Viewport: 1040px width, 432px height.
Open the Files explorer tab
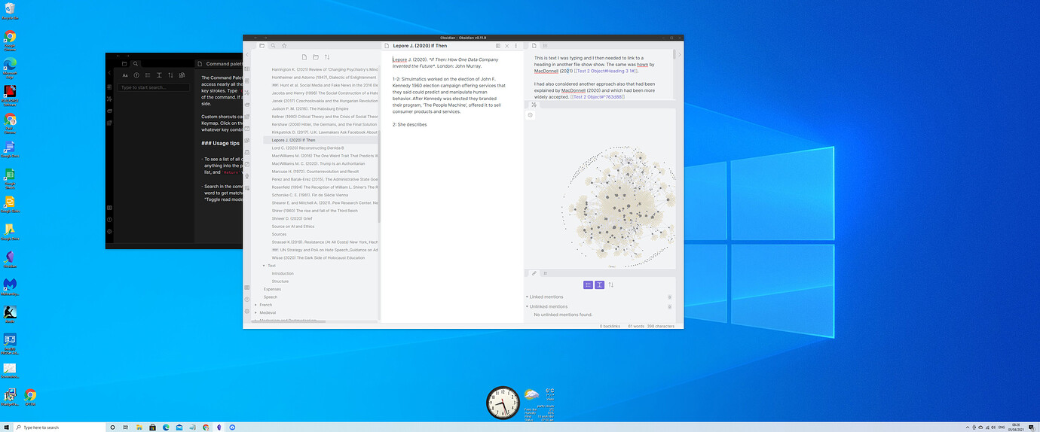pos(262,46)
